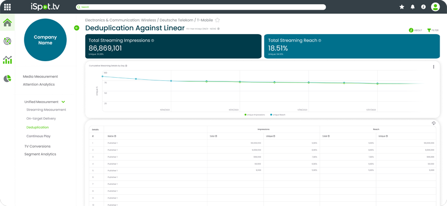Open the target icon in sidebar
The image size is (447, 206).
point(7,41)
